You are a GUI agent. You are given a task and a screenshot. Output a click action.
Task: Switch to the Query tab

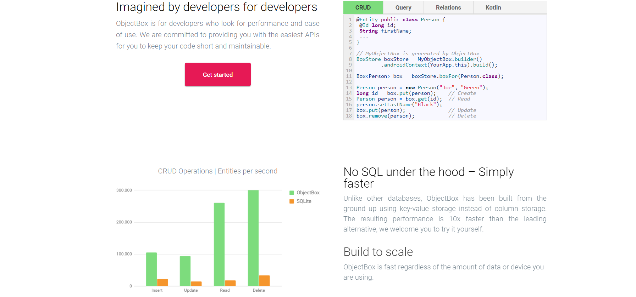coord(403,7)
